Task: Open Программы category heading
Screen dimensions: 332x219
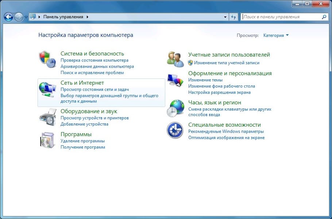Action: pyautogui.click(x=76, y=134)
